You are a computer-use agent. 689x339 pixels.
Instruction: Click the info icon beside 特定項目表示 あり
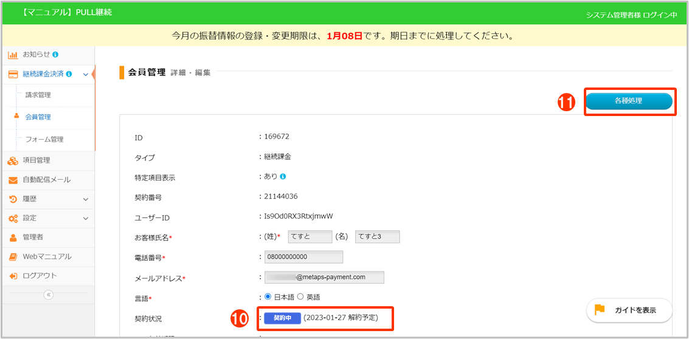pyautogui.click(x=283, y=177)
